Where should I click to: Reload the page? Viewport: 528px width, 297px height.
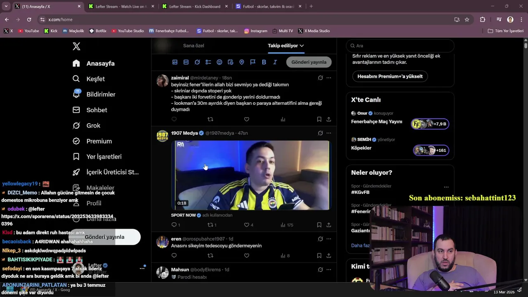coord(29,19)
